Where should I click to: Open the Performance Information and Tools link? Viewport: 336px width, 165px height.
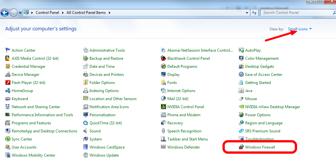pyautogui.click(x=42, y=115)
